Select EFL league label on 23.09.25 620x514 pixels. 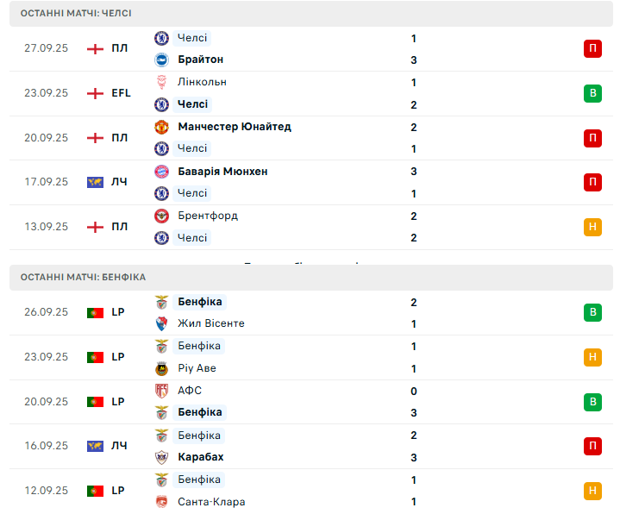point(121,93)
